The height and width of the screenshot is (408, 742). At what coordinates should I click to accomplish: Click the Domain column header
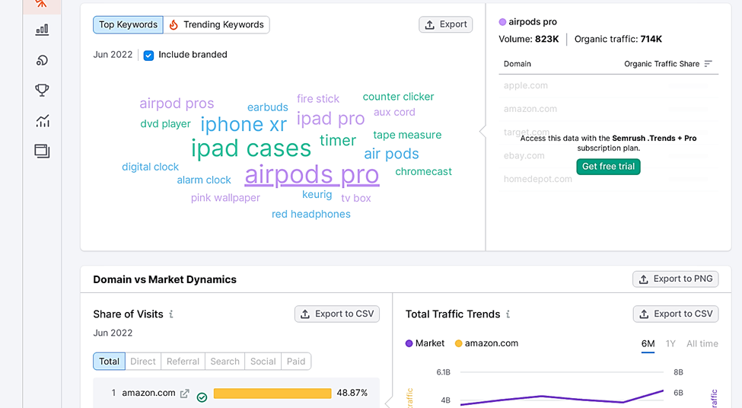click(x=517, y=64)
